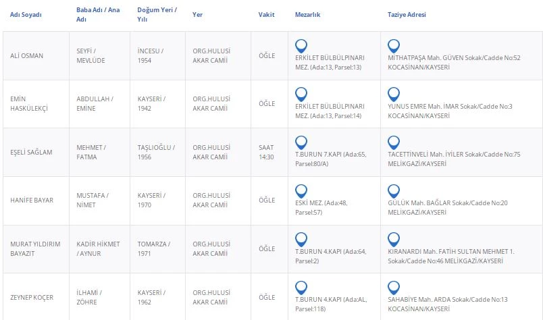Show cemetery map pin for Eşeli Sağlam
The height and width of the screenshot is (320, 543).
(302, 143)
